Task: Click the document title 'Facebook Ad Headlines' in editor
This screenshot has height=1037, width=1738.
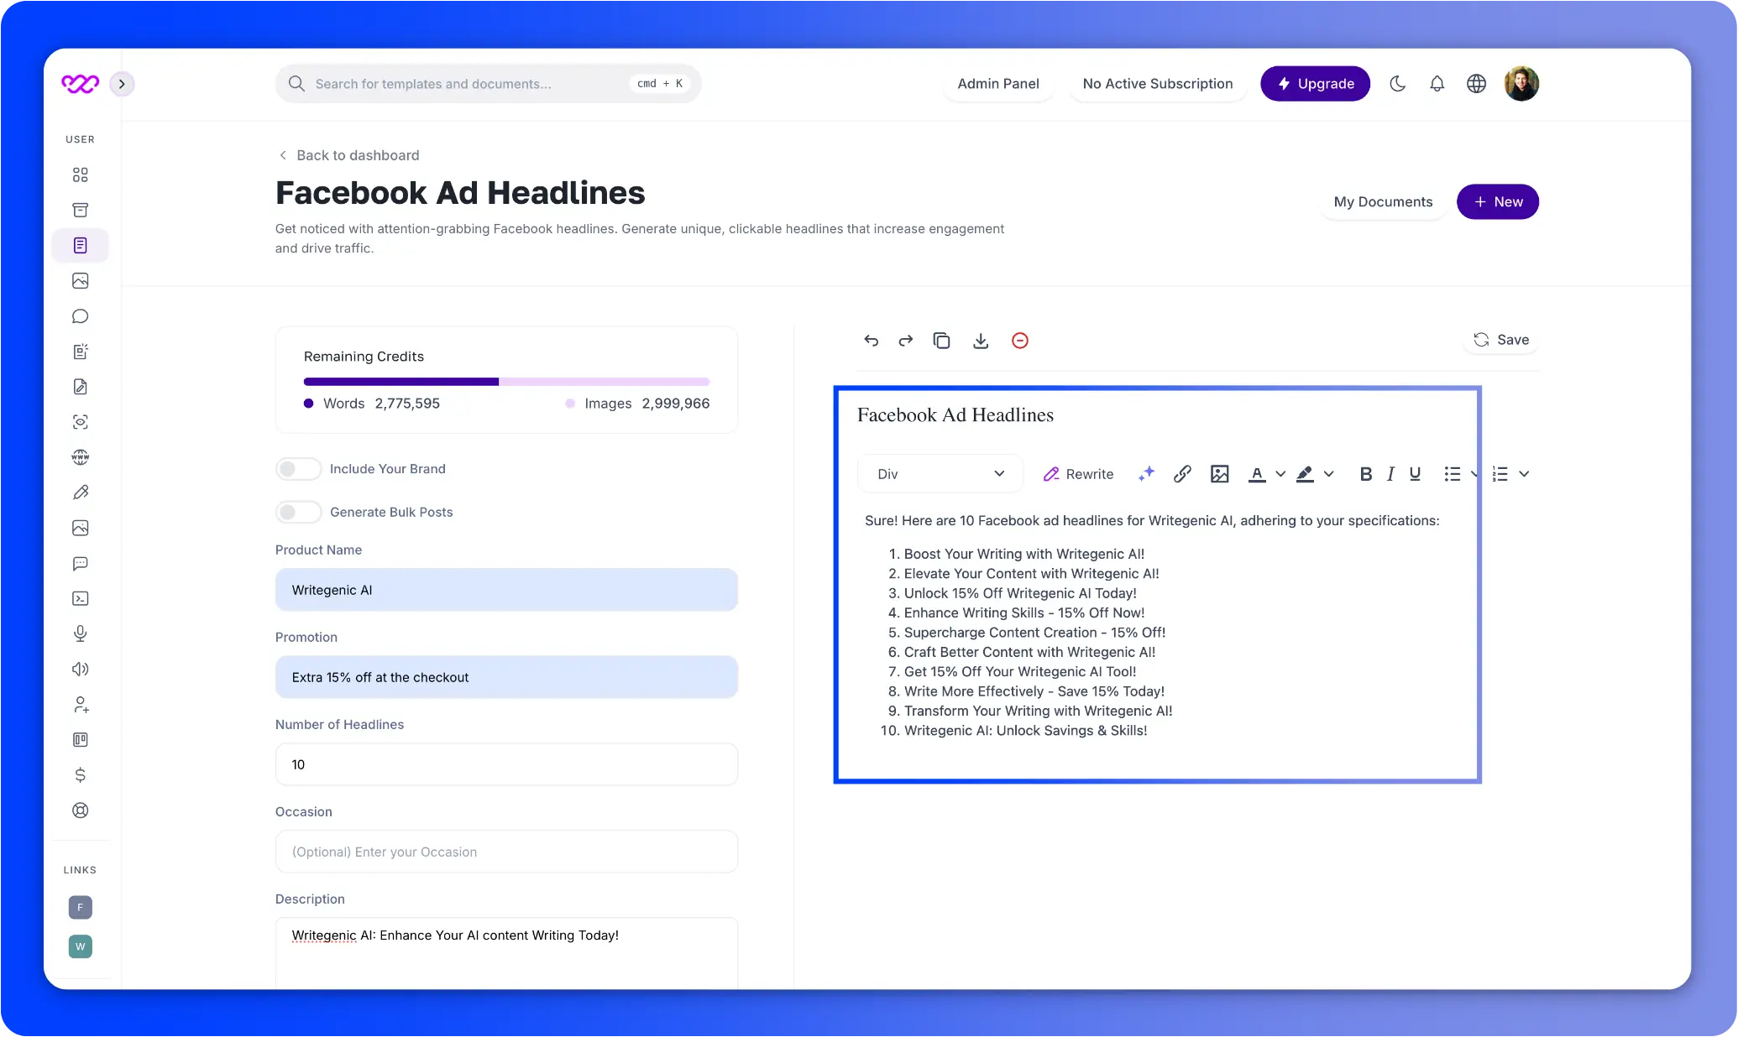Action: coord(955,415)
